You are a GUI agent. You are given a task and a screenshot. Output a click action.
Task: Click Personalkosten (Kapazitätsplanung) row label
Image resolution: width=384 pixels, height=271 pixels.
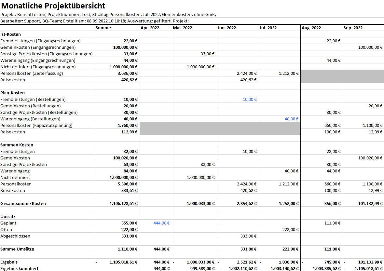click(36, 125)
